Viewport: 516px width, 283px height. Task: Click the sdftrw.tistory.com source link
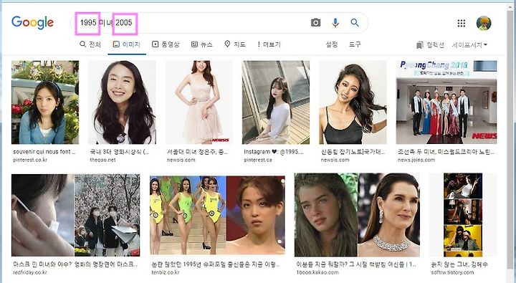tap(452, 272)
